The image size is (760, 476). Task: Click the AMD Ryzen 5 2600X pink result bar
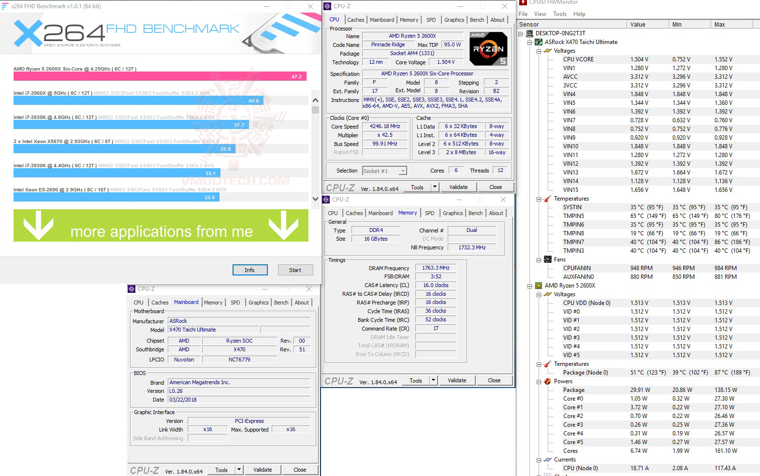click(160, 76)
